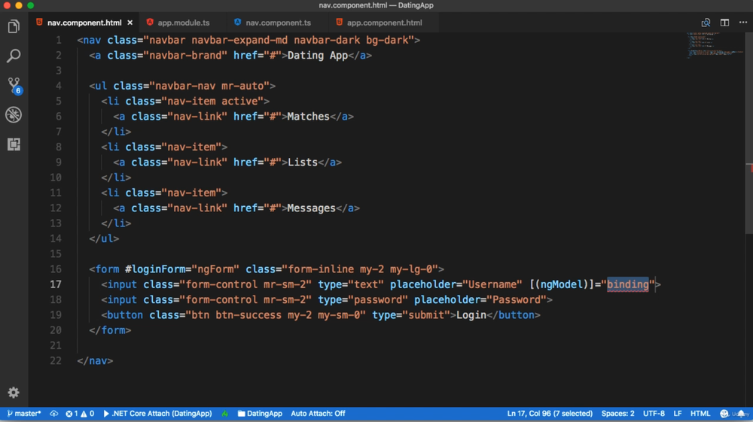The width and height of the screenshot is (753, 422).
Task: Change language mode HTML
Action: tap(700, 414)
